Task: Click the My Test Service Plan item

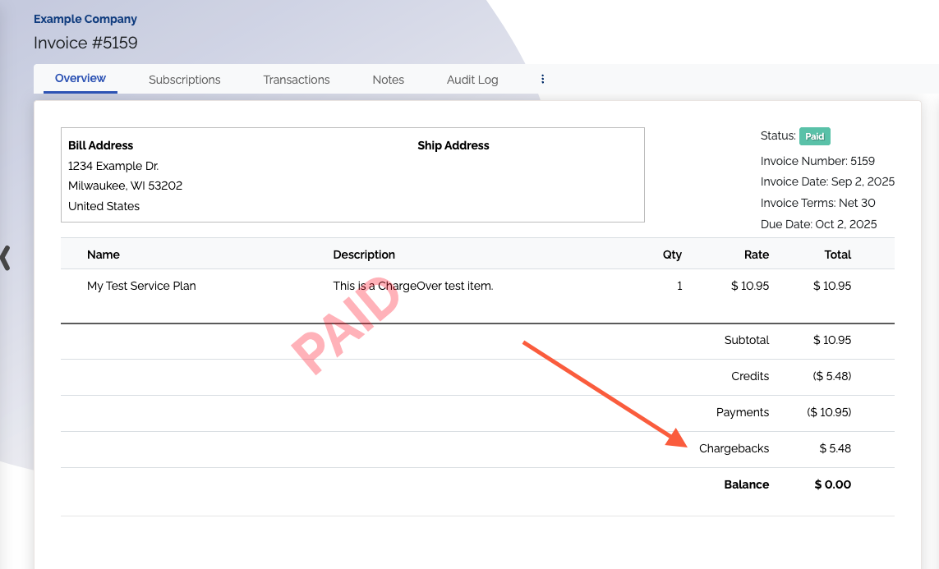Action: (x=141, y=287)
